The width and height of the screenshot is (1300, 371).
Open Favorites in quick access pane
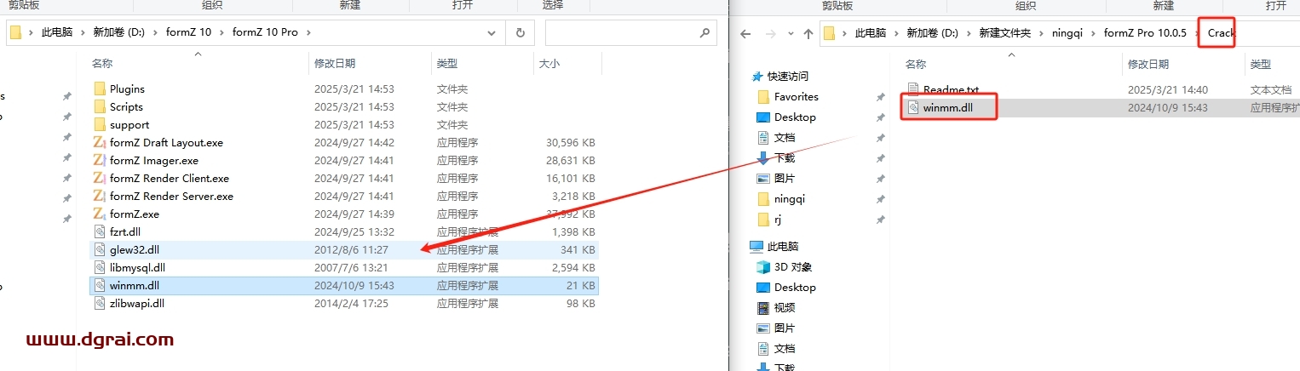click(796, 97)
